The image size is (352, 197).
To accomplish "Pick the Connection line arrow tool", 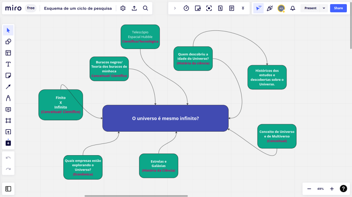I will click(8, 87).
